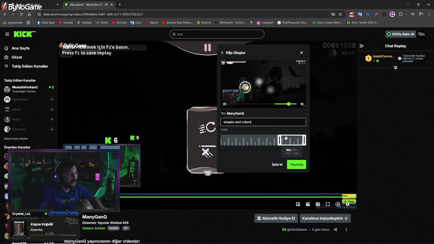Expand Daha Fazla Göster list
Screen dimensions: 434x244
[16, 139]
